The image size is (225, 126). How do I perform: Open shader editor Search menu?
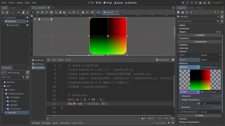60,60
